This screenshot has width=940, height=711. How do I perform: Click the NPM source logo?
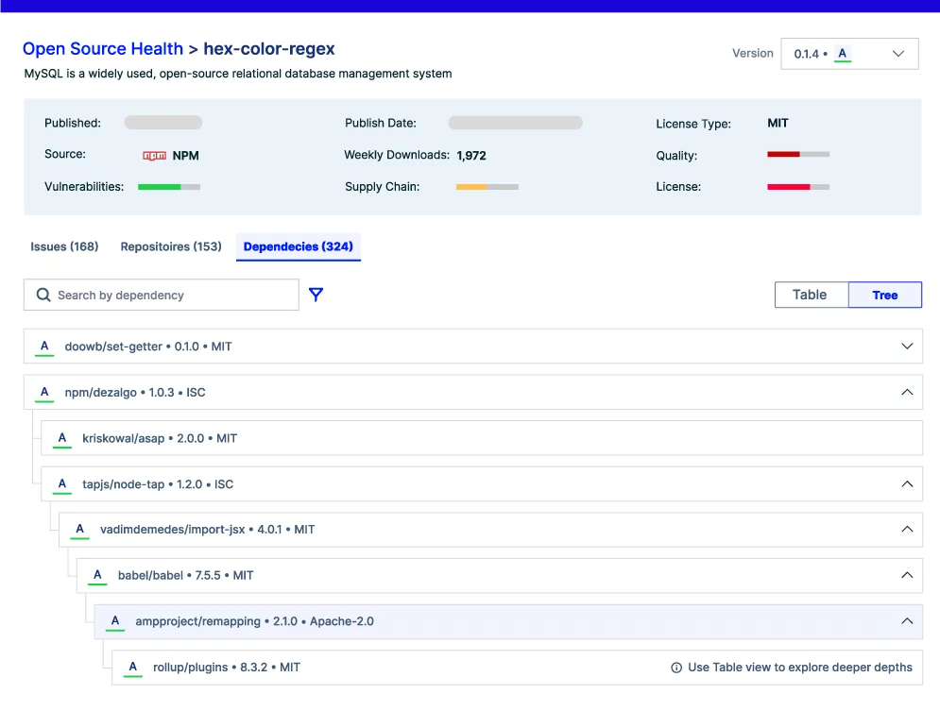[154, 156]
